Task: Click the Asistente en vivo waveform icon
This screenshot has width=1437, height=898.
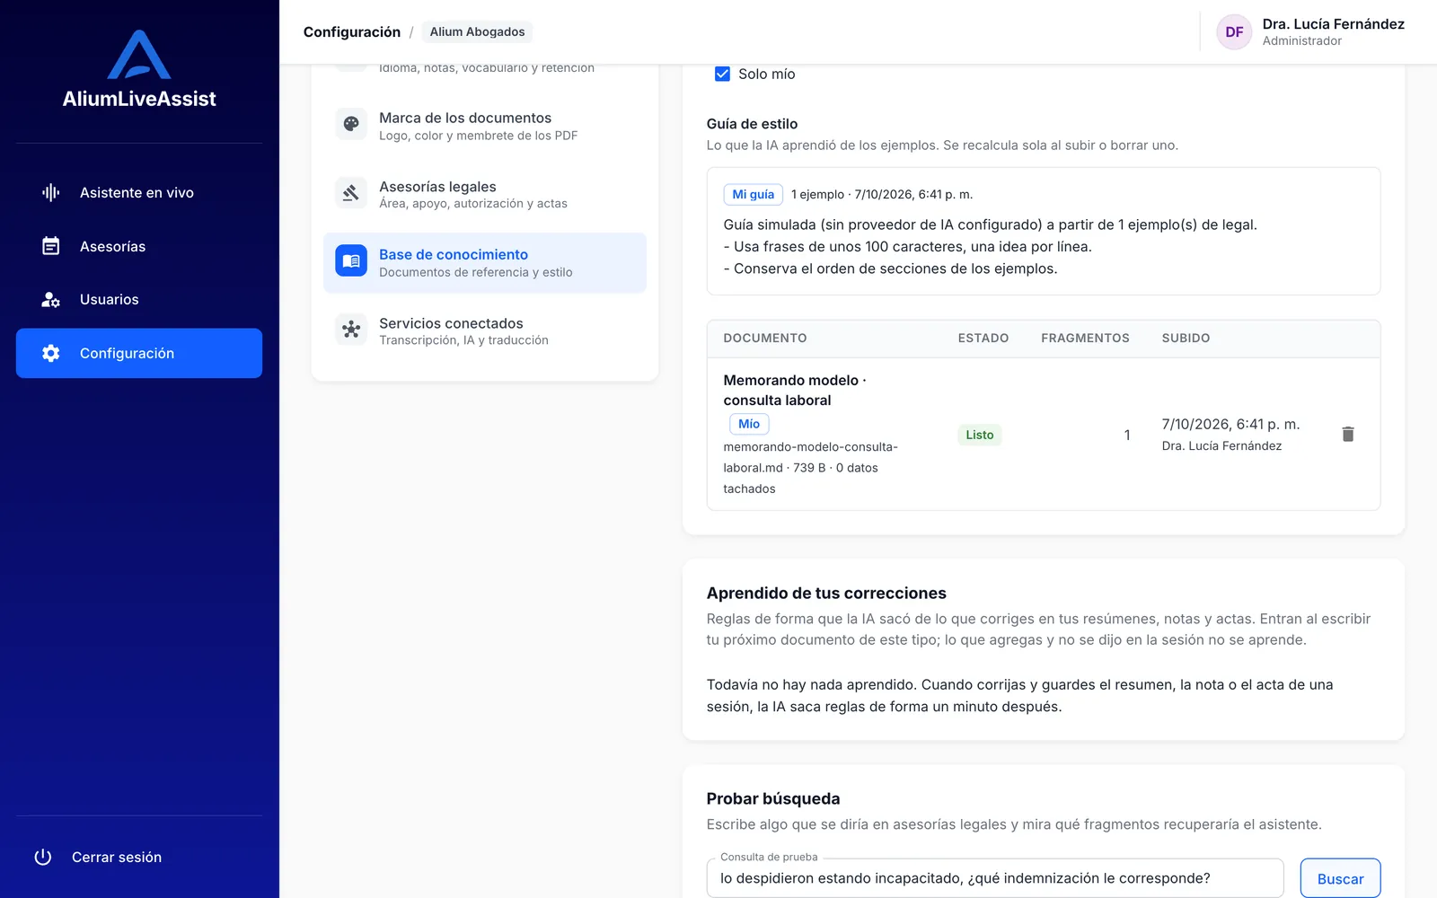Action: pos(51,192)
